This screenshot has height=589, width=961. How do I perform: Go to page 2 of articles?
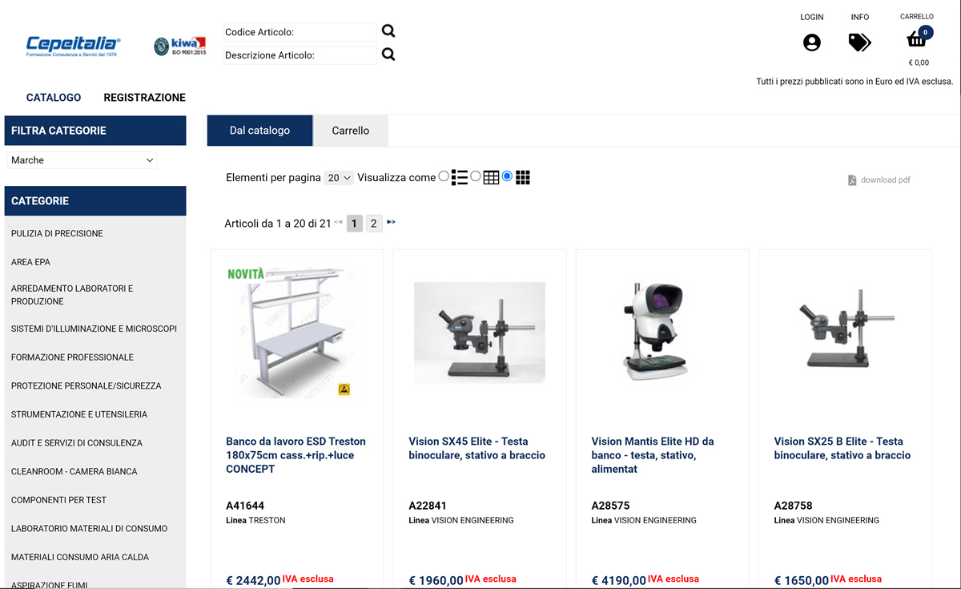pos(373,224)
